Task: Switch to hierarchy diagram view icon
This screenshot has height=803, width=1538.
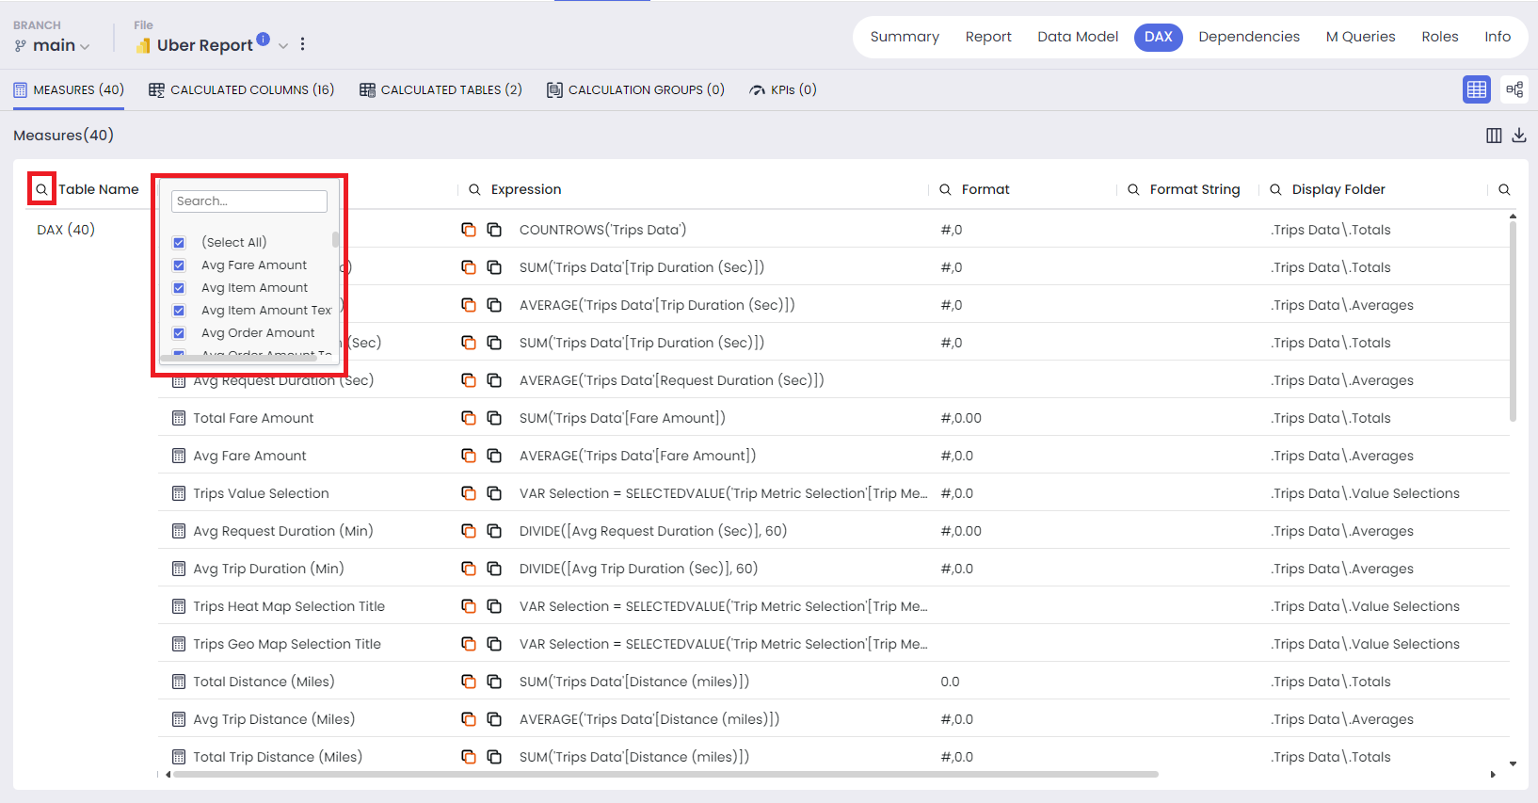Action: coord(1514,89)
